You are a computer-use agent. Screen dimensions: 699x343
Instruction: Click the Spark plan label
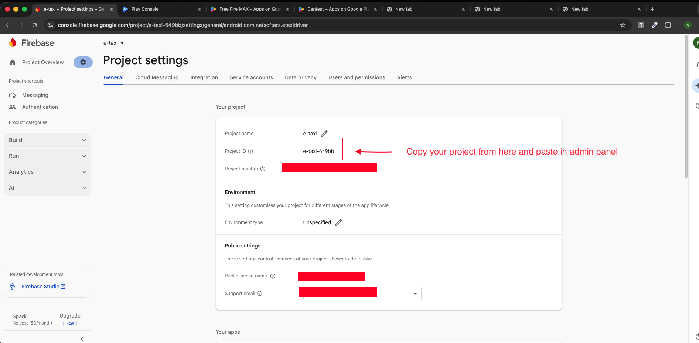[20, 316]
